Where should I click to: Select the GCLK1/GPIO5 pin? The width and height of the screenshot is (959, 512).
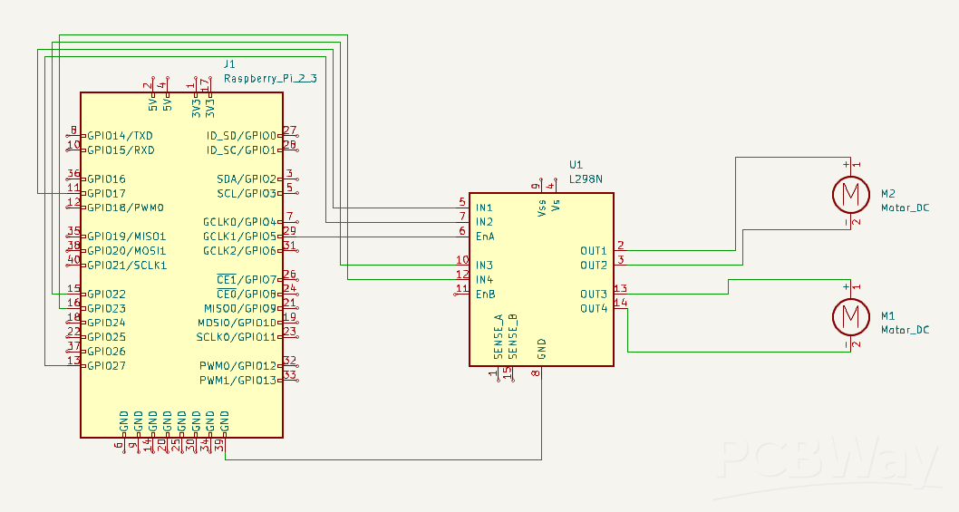tap(239, 237)
